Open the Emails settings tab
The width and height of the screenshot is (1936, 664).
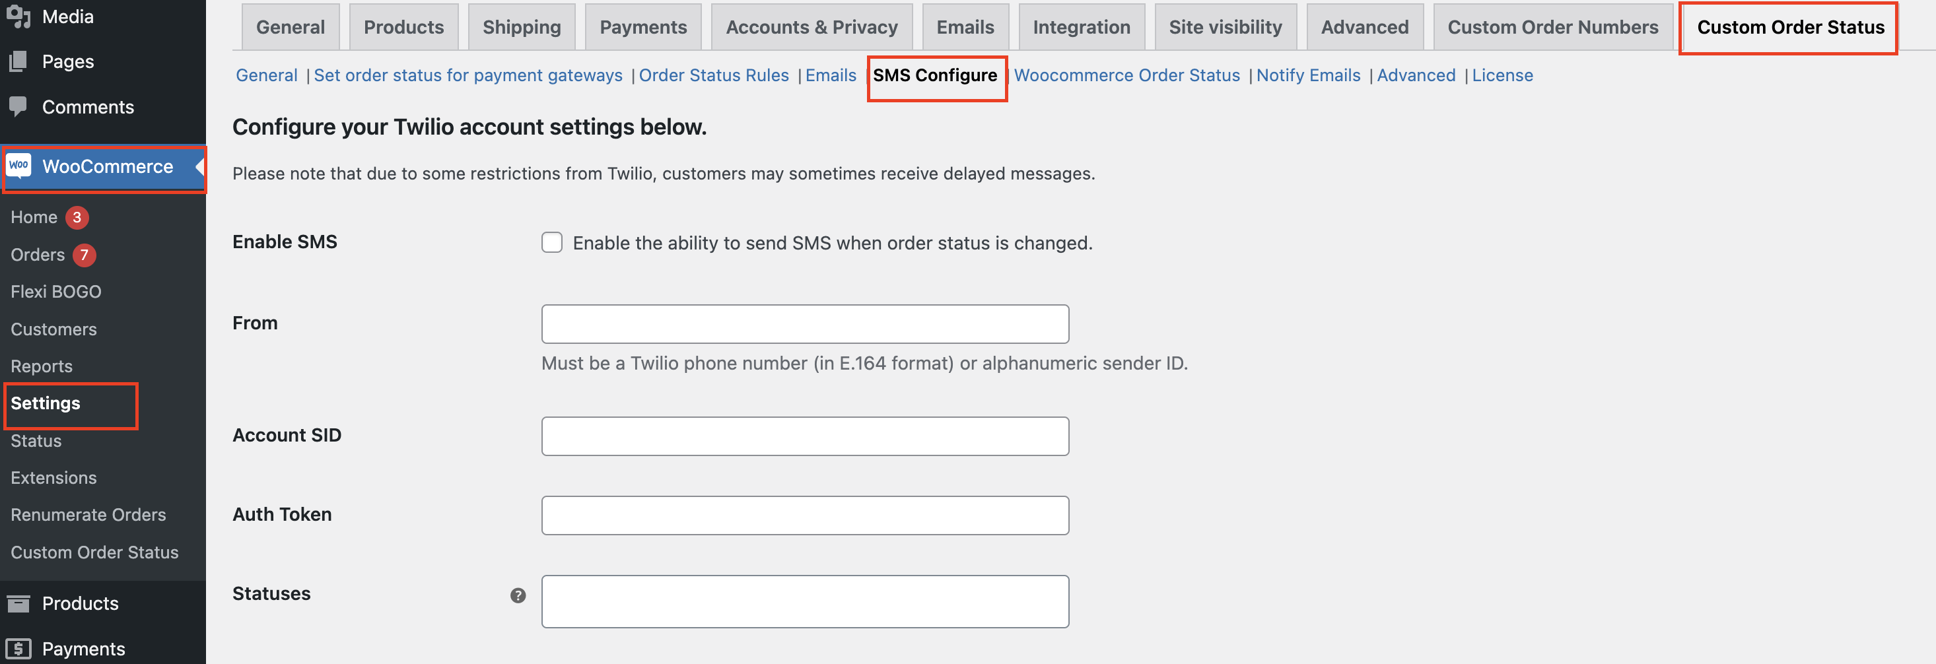(965, 27)
